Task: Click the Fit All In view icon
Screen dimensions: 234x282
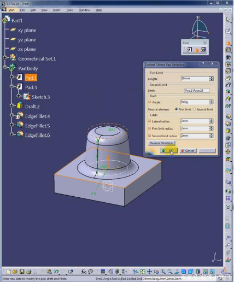Action: (x=143, y=272)
